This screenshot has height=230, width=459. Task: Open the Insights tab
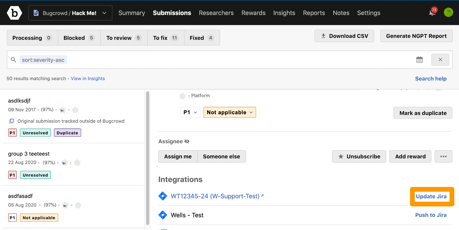click(x=284, y=13)
